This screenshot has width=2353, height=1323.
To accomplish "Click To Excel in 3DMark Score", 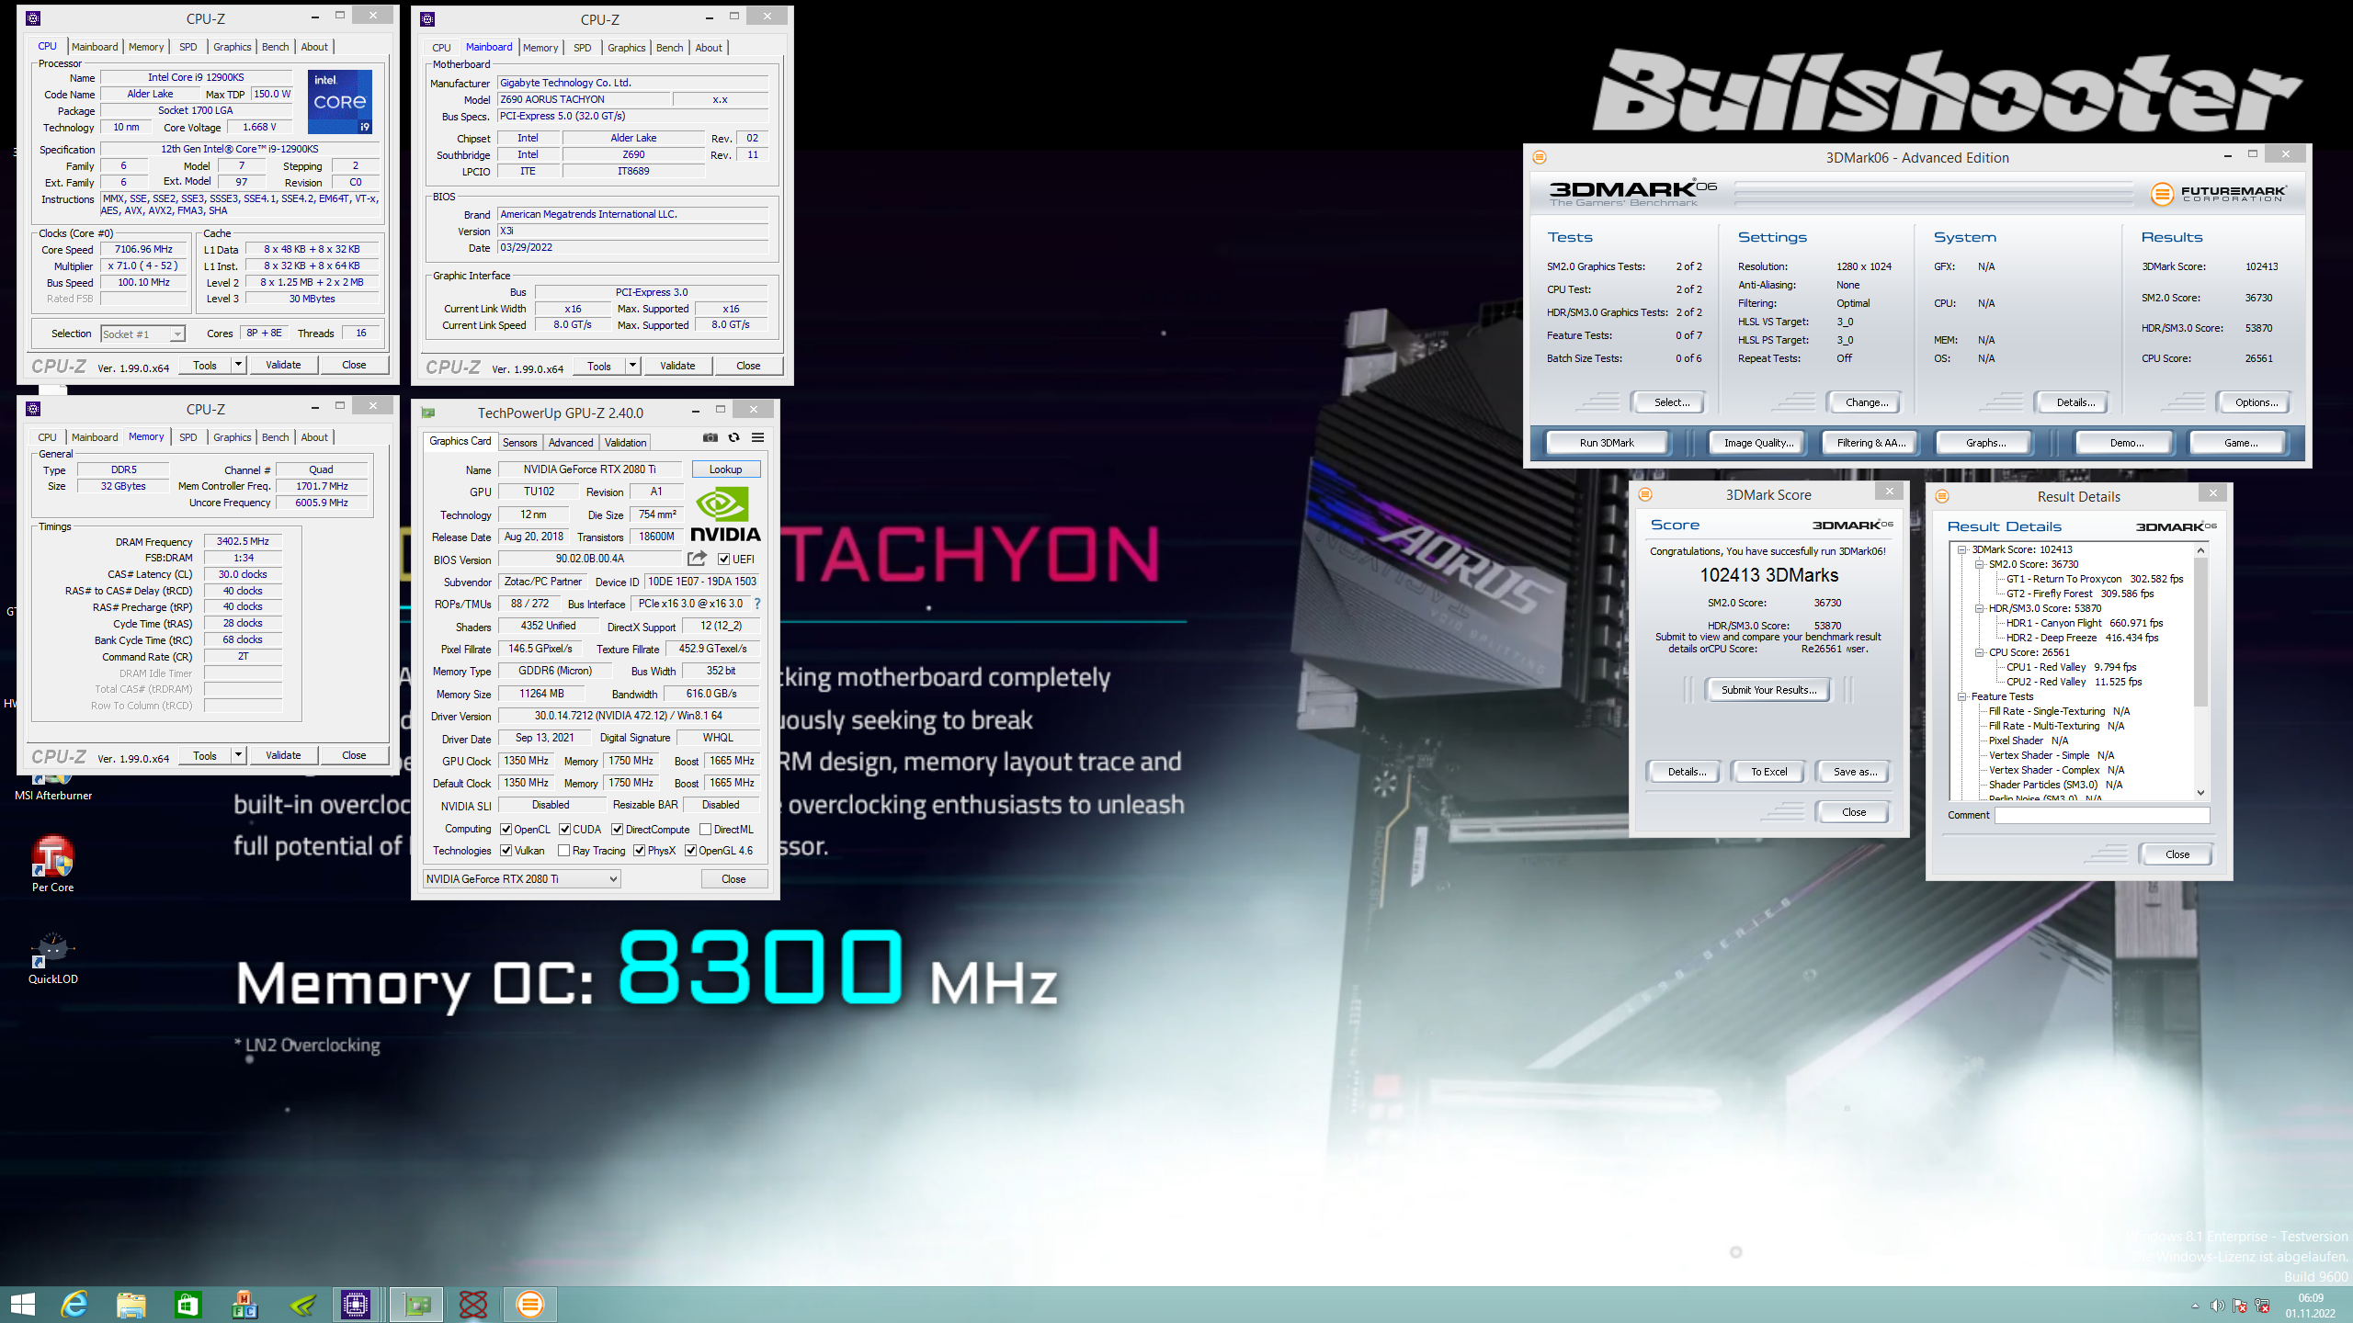I will (x=1768, y=772).
